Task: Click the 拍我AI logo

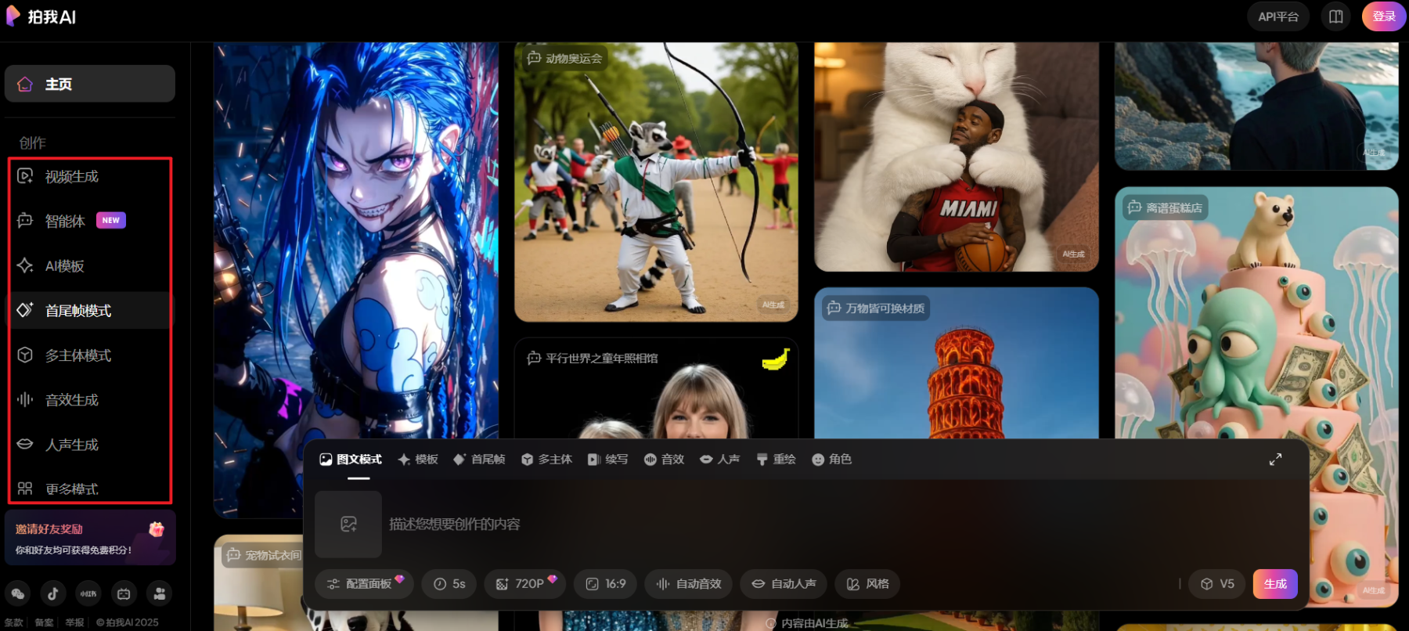Action: 42,16
